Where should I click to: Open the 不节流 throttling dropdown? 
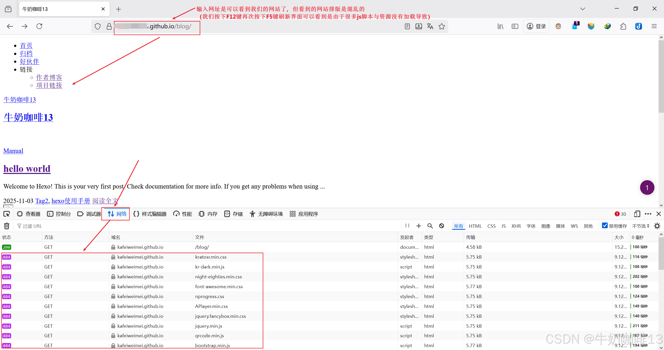640,226
